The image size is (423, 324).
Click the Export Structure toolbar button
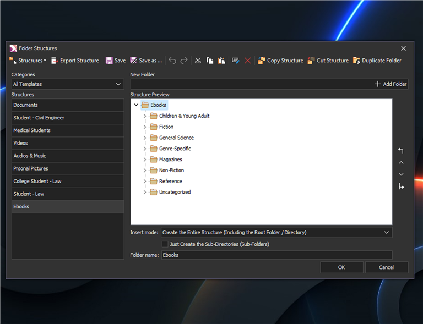75,61
